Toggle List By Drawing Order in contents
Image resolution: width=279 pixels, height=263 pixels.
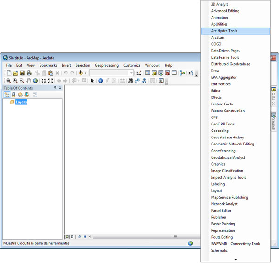coord(7,95)
